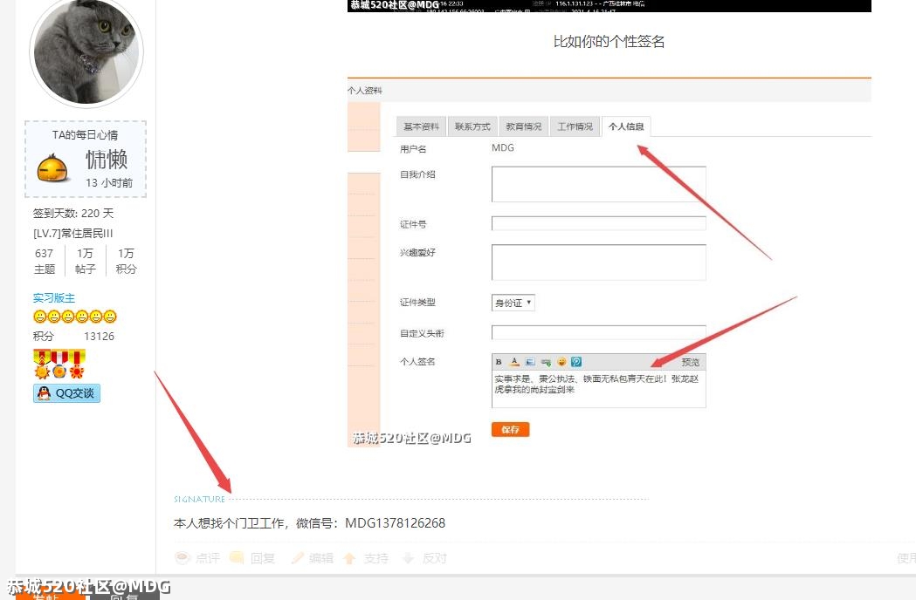Open the 基本资料 tab in the profile screenshot

pyautogui.click(x=421, y=126)
